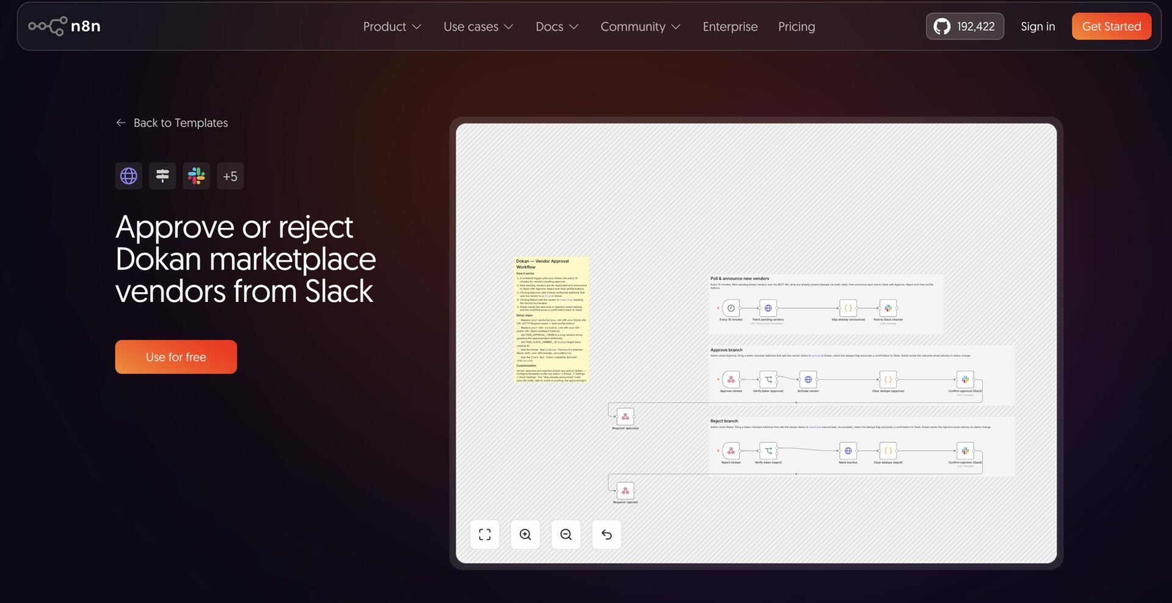This screenshot has height=603, width=1172.
Task: Select the Fetch pending vendors HTTP node
Action: point(768,309)
